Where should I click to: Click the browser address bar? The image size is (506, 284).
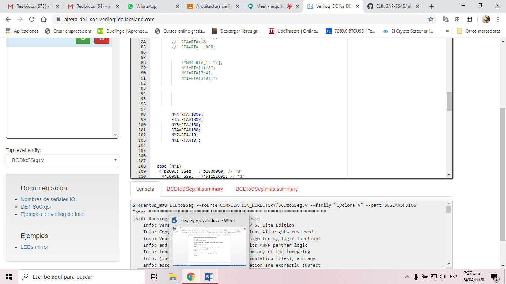[244, 19]
